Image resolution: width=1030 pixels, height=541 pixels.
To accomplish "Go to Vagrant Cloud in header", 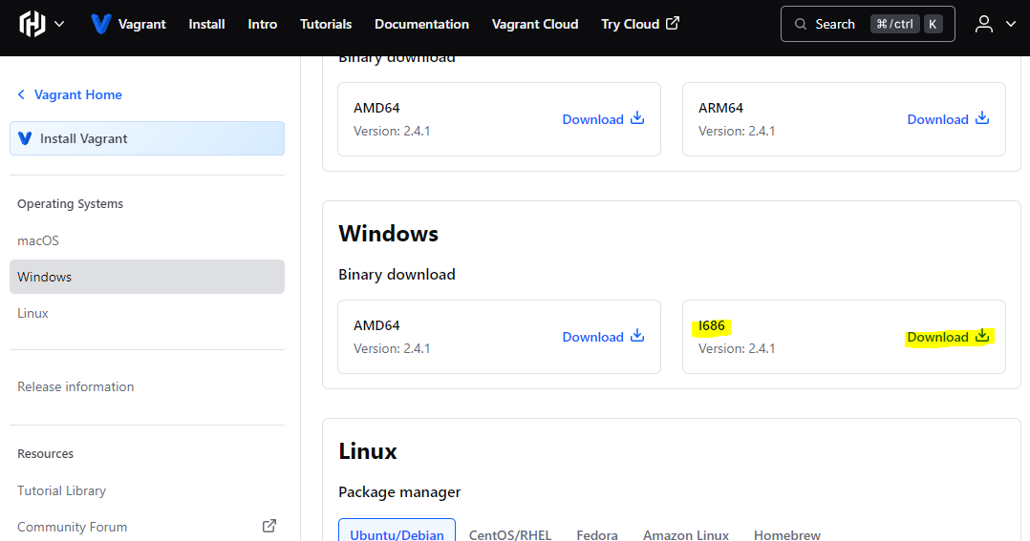I will tap(535, 24).
